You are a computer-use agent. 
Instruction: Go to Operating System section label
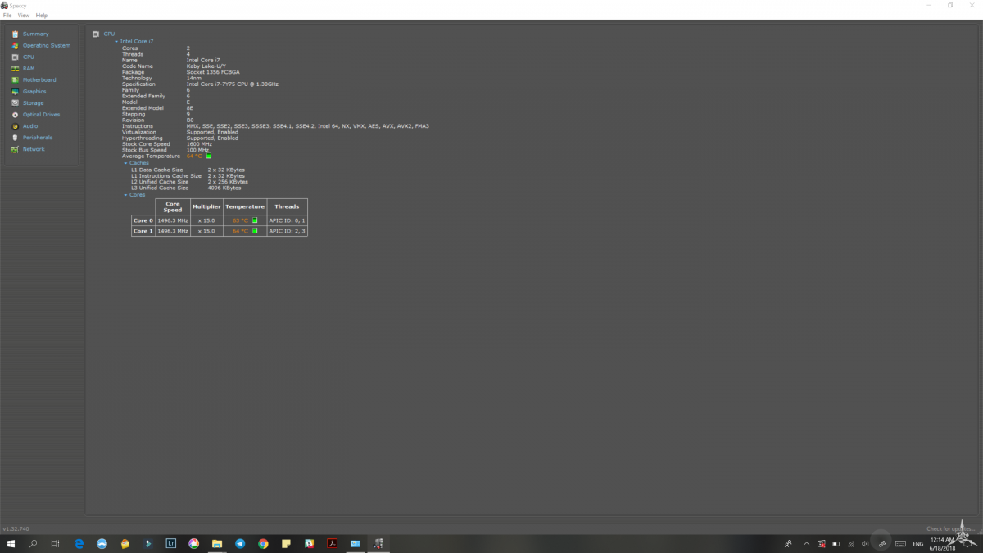[x=47, y=45]
